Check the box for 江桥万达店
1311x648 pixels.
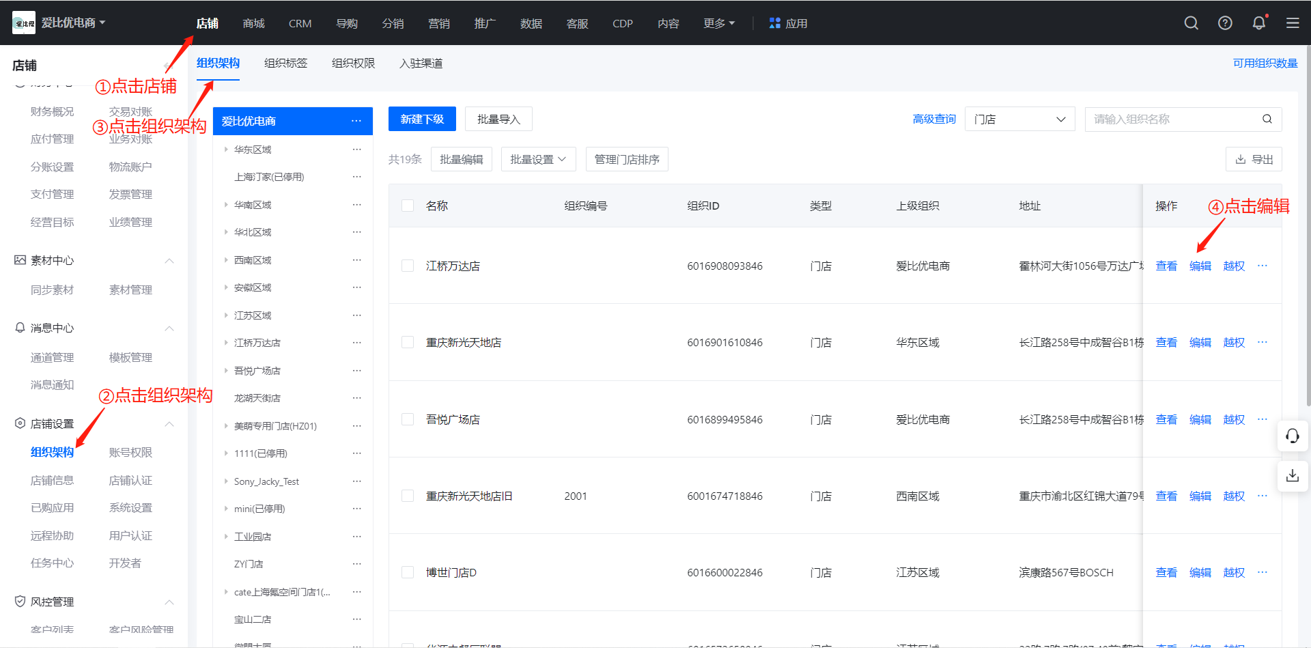click(408, 266)
